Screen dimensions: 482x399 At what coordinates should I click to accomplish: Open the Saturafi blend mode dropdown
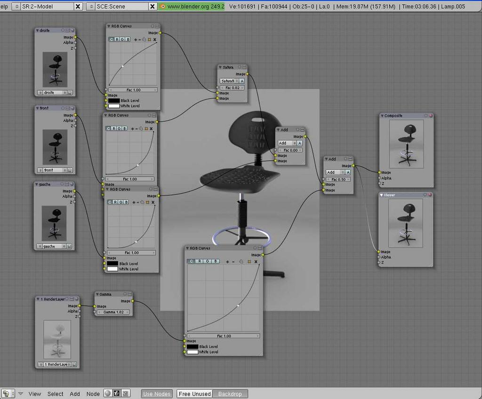click(229, 81)
